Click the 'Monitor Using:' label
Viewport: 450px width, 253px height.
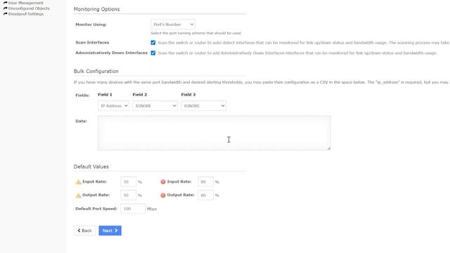[91, 25]
